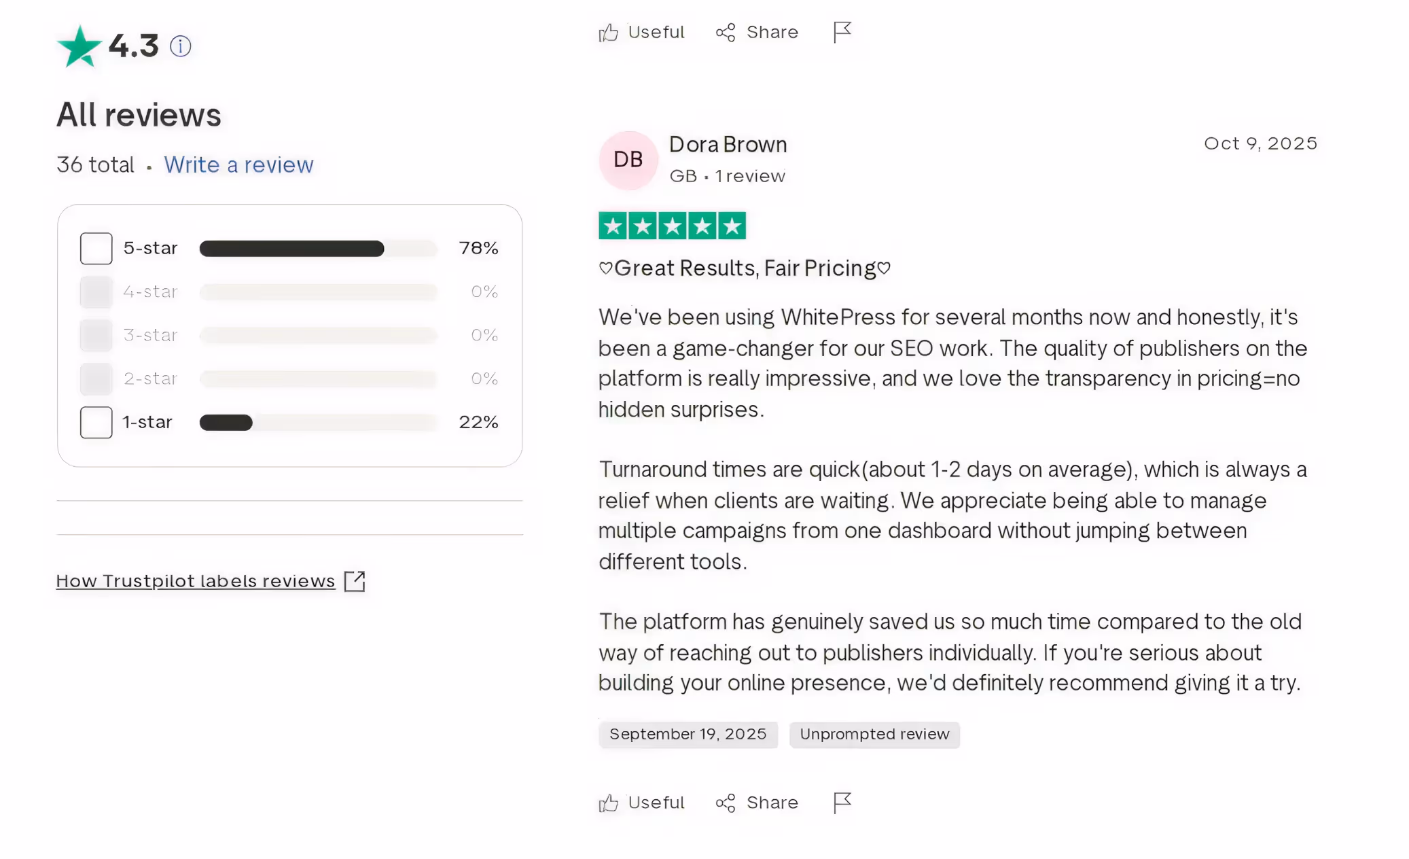
Task: Click the Unprompted review tag
Action: click(x=874, y=735)
